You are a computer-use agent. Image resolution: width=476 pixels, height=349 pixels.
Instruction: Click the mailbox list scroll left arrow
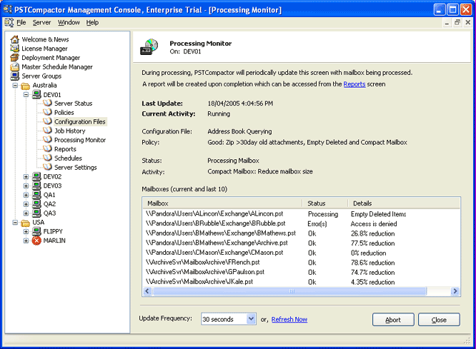[147, 291]
